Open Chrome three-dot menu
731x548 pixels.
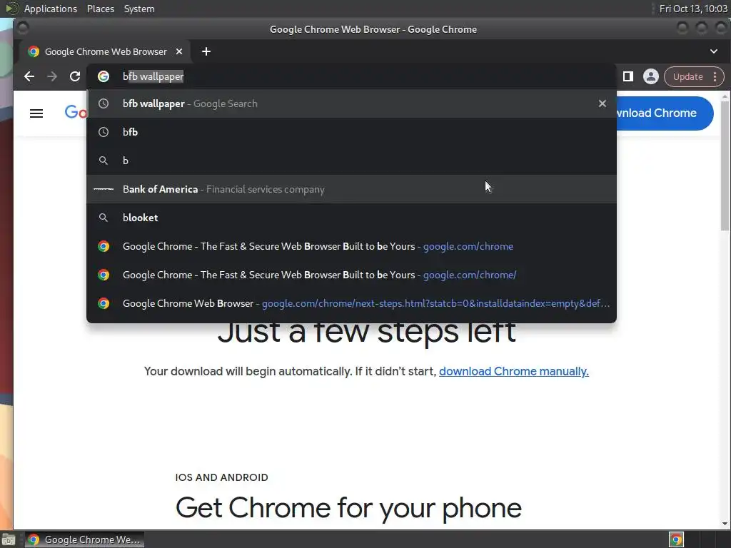point(715,77)
